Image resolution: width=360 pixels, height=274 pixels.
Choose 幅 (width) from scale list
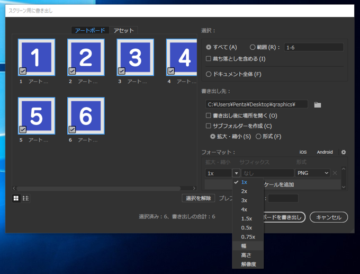(x=248, y=246)
